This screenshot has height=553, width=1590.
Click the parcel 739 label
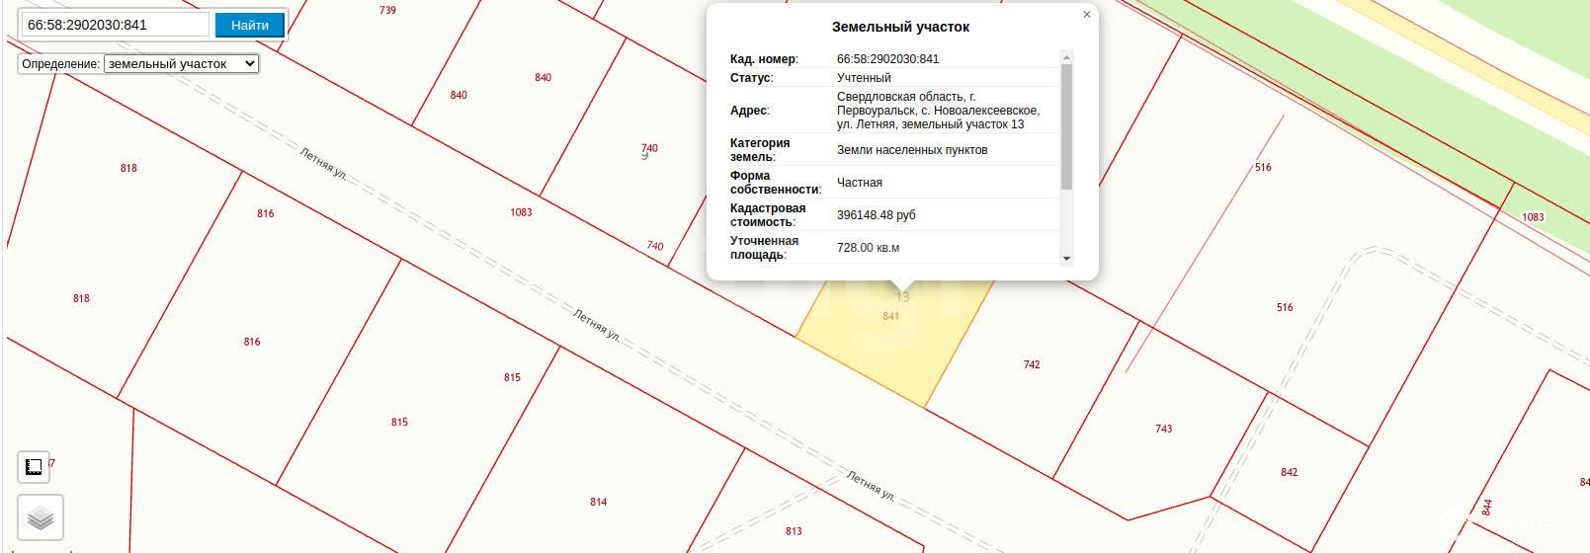point(387,10)
